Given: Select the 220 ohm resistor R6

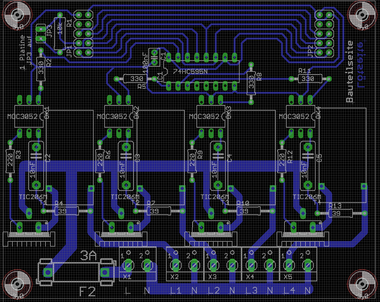Looking at the screenshot, I should 100,161.
